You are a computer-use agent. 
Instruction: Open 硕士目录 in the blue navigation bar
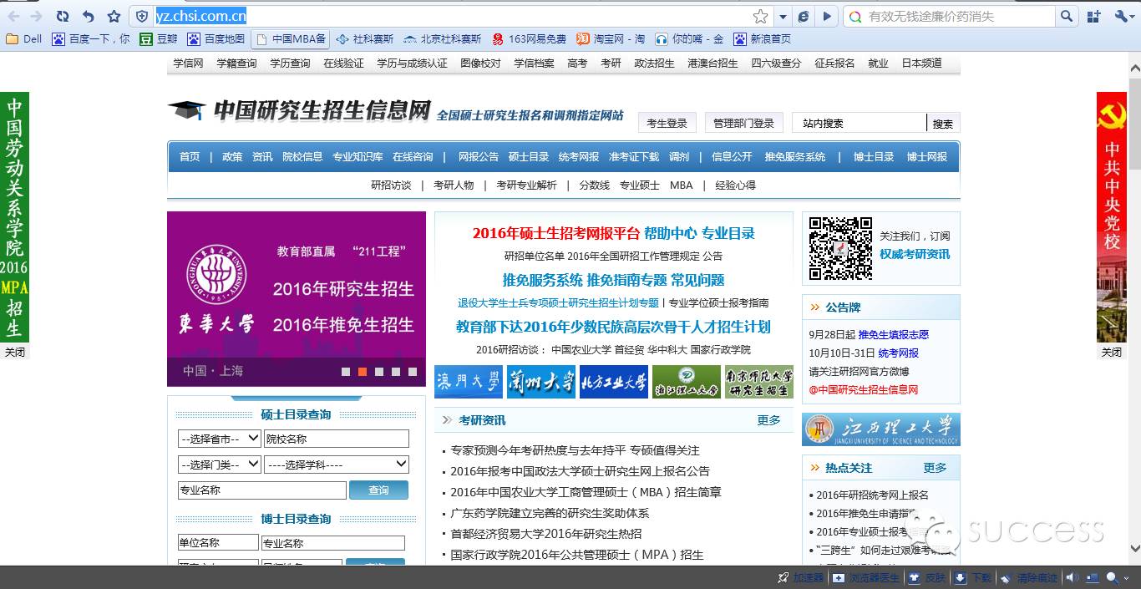click(528, 157)
